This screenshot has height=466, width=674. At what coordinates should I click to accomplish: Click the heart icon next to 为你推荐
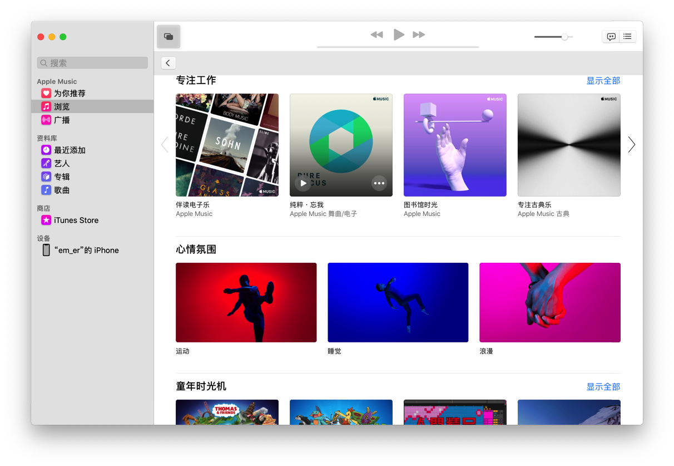(x=46, y=93)
